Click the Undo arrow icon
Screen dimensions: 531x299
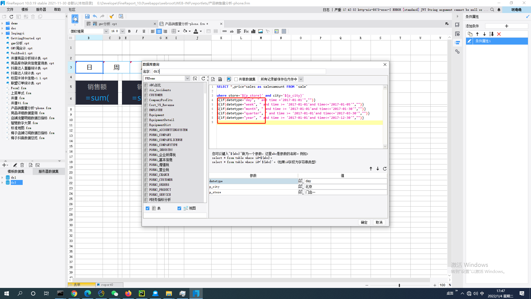tap(95, 16)
